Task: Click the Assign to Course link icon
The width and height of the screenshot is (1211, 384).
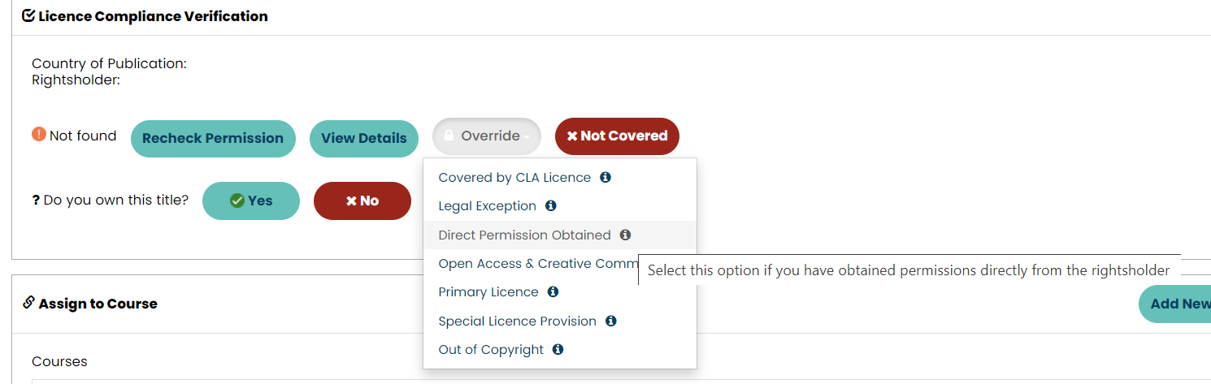Action: [x=28, y=303]
